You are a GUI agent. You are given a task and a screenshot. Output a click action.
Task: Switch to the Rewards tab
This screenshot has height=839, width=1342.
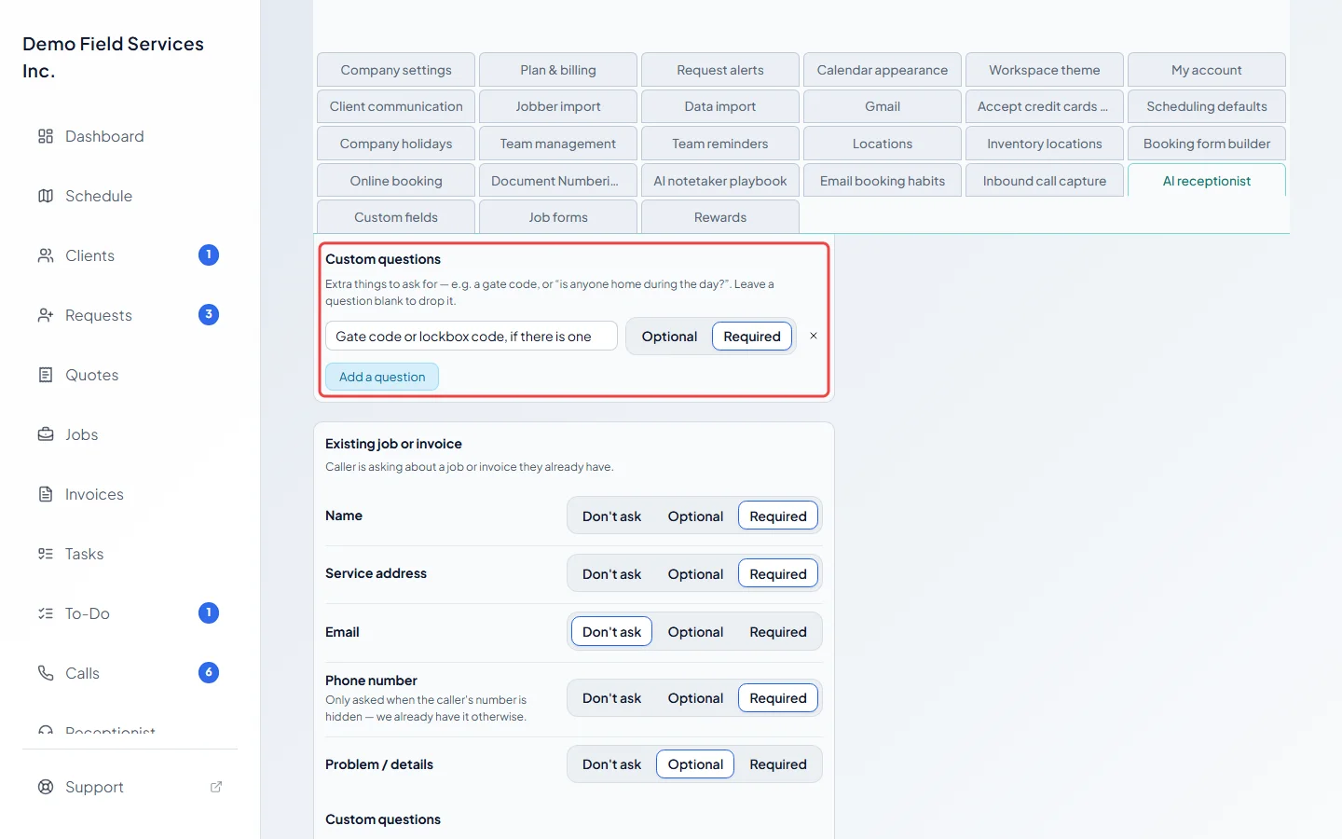720,217
